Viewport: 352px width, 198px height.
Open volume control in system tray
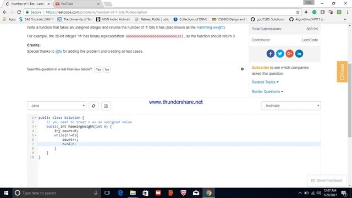(x=319, y=193)
